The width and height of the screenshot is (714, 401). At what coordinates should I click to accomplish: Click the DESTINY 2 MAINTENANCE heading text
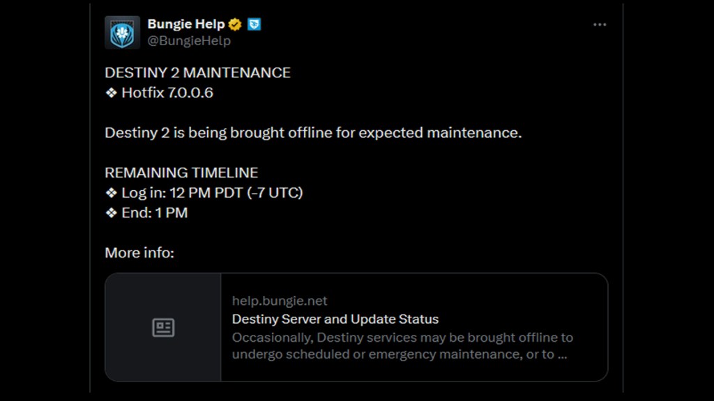coord(197,72)
